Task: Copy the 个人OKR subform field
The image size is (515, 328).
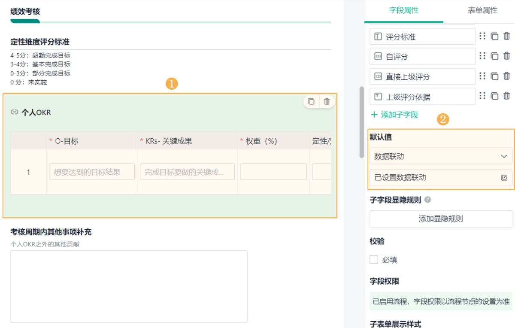Action: click(311, 102)
